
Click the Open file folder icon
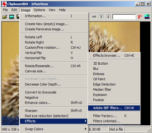[x=5, y=17]
